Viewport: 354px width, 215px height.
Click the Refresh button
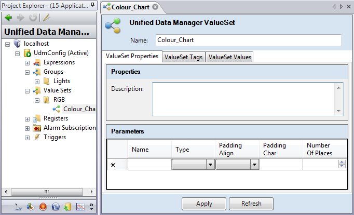[251, 204]
